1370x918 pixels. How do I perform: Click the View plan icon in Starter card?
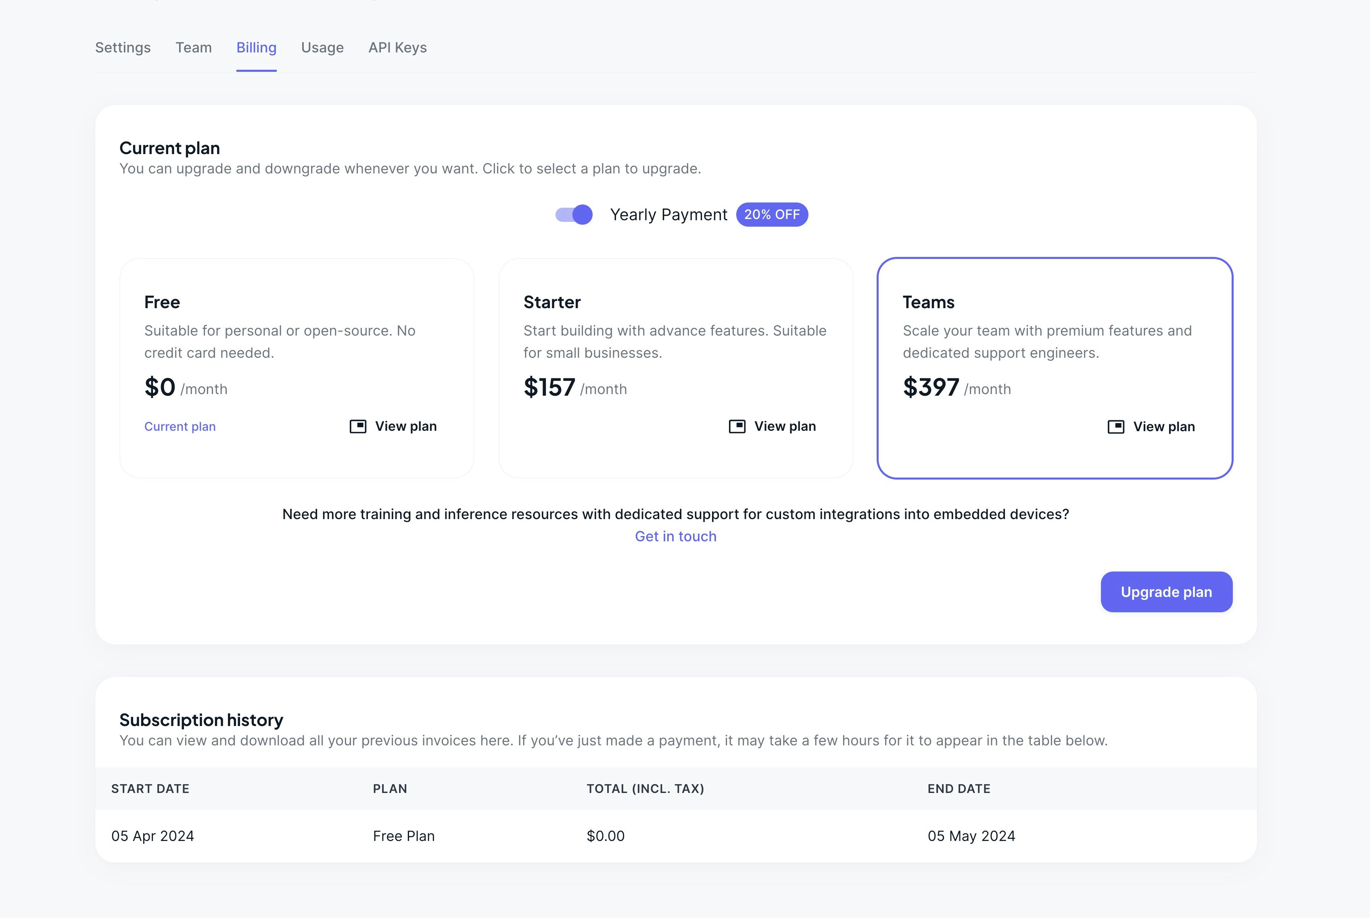point(737,426)
